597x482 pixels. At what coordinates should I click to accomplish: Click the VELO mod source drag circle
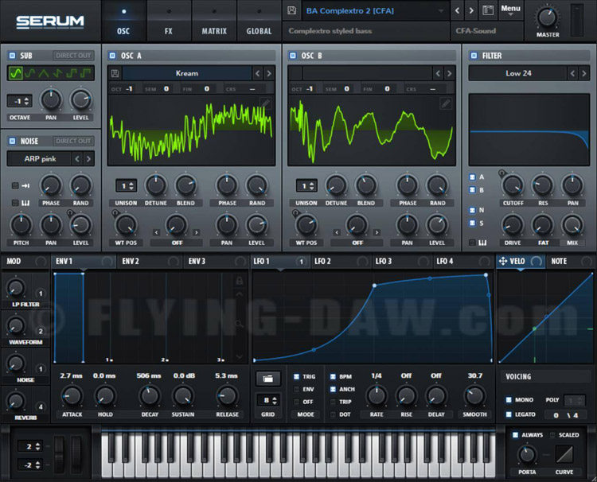(537, 261)
